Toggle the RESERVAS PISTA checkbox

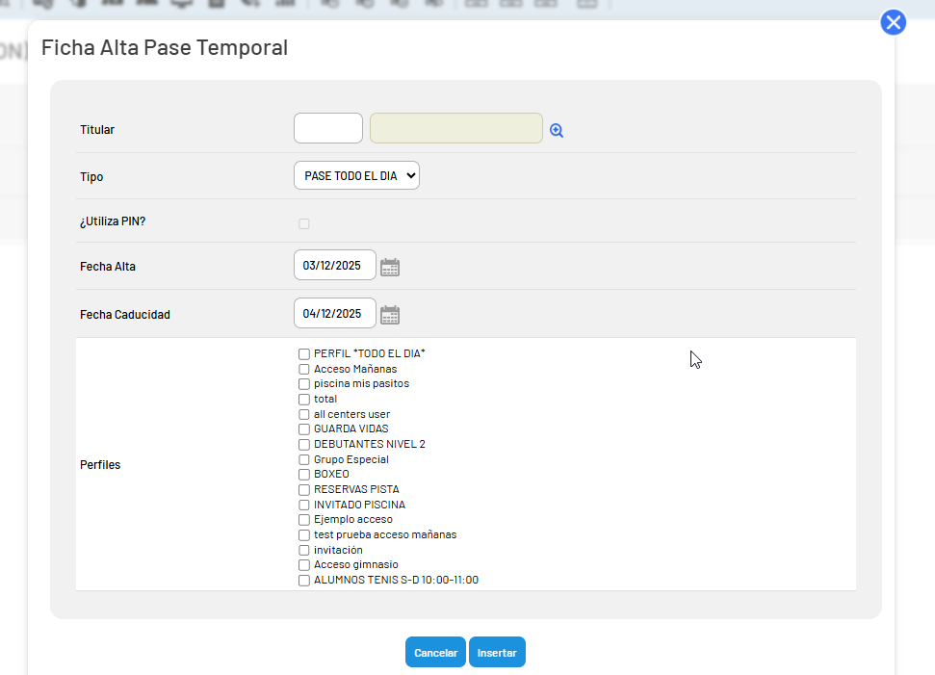coord(304,489)
